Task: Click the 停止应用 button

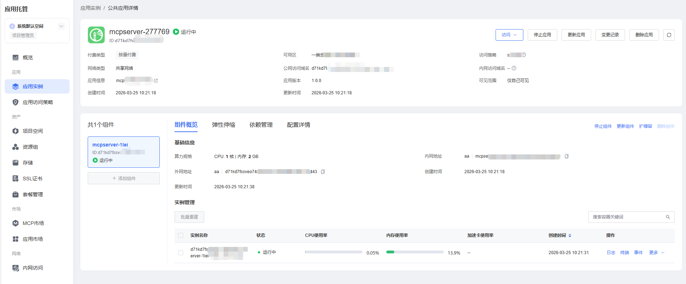Action: tap(542, 35)
